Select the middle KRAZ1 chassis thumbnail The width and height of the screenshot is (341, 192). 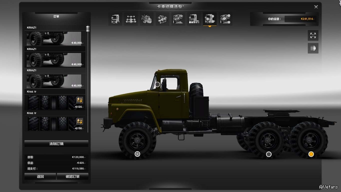coord(54,60)
